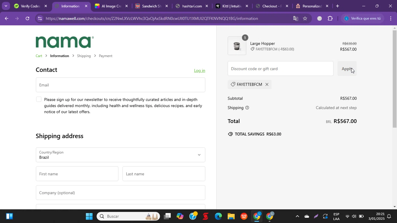This screenshot has height=223, width=397.
Task: Open the Chrome profile 'Verifica que eres tú' button
Action: [362, 19]
